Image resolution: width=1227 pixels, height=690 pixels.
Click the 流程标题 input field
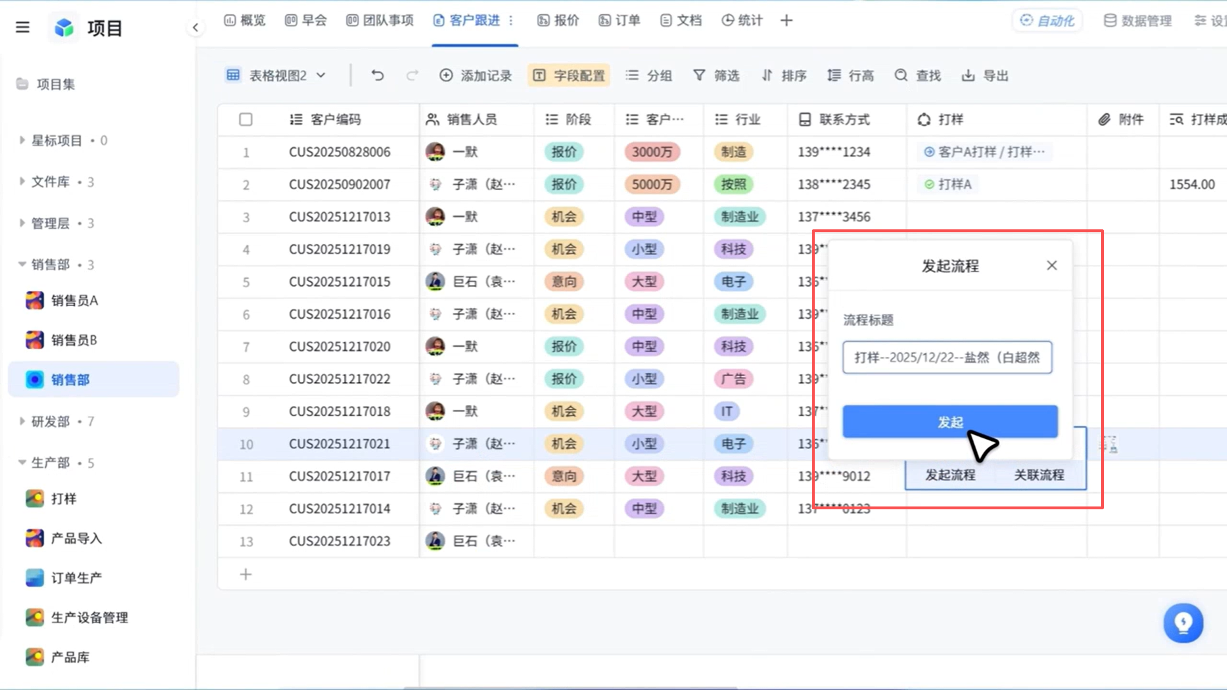pyautogui.click(x=947, y=357)
